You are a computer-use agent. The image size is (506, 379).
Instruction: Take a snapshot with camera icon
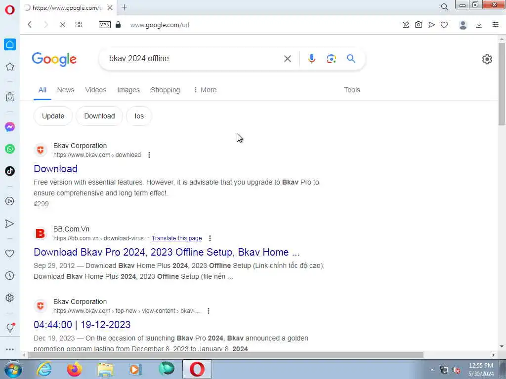point(419,25)
